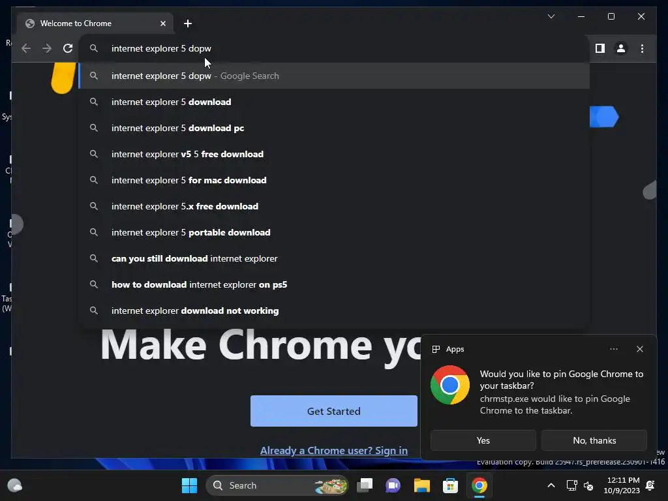Open File Explorer from taskbar
The width and height of the screenshot is (668, 501).
[x=422, y=485]
